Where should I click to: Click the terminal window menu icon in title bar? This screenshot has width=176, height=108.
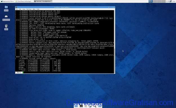click(16, 7)
